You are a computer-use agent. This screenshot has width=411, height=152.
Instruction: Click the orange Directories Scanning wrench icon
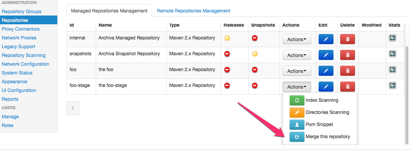pyautogui.click(x=297, y=112)
